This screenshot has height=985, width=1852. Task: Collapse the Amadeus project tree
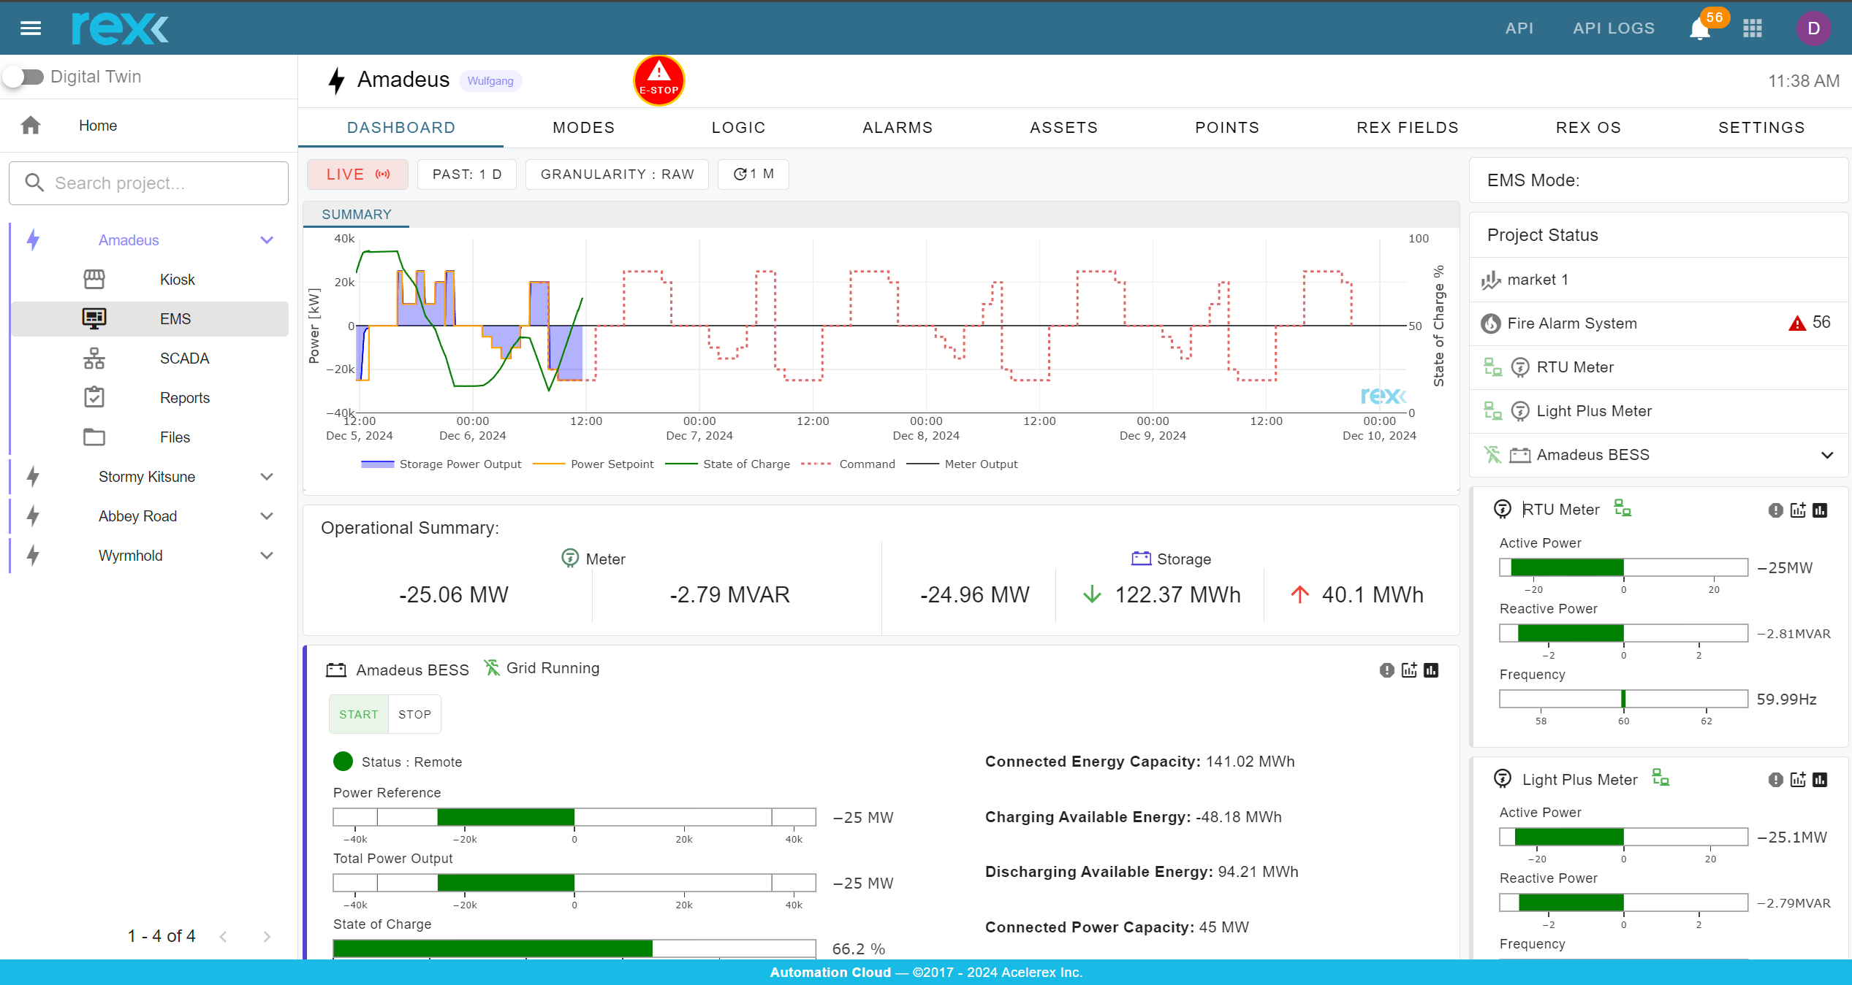pos(267,240)
